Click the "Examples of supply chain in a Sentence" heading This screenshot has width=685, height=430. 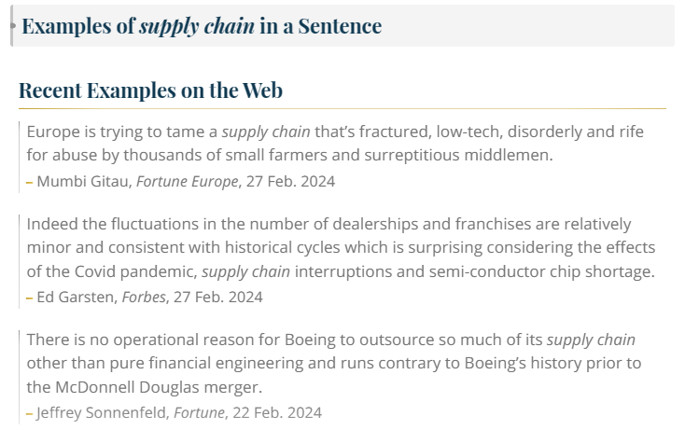pyautogui.click(x=201, y=26)
